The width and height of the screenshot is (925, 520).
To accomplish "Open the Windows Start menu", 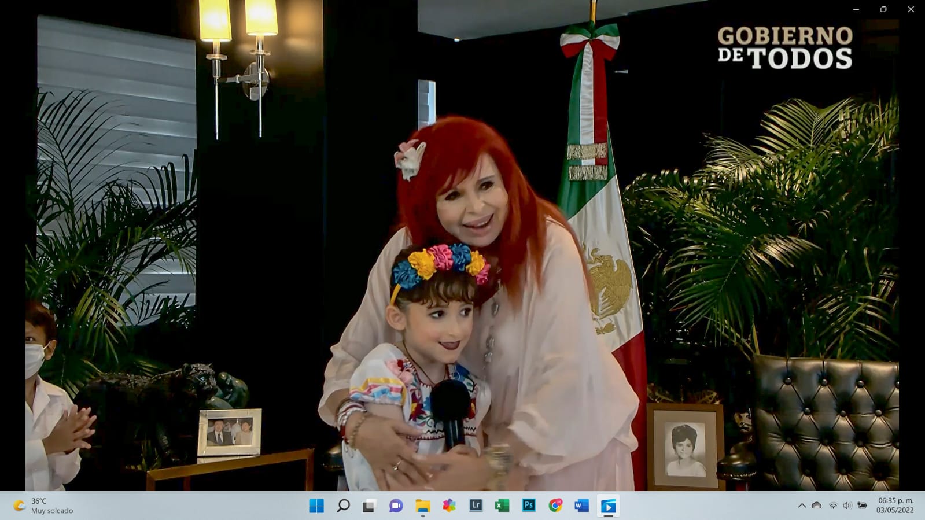I will pos(316,506).
